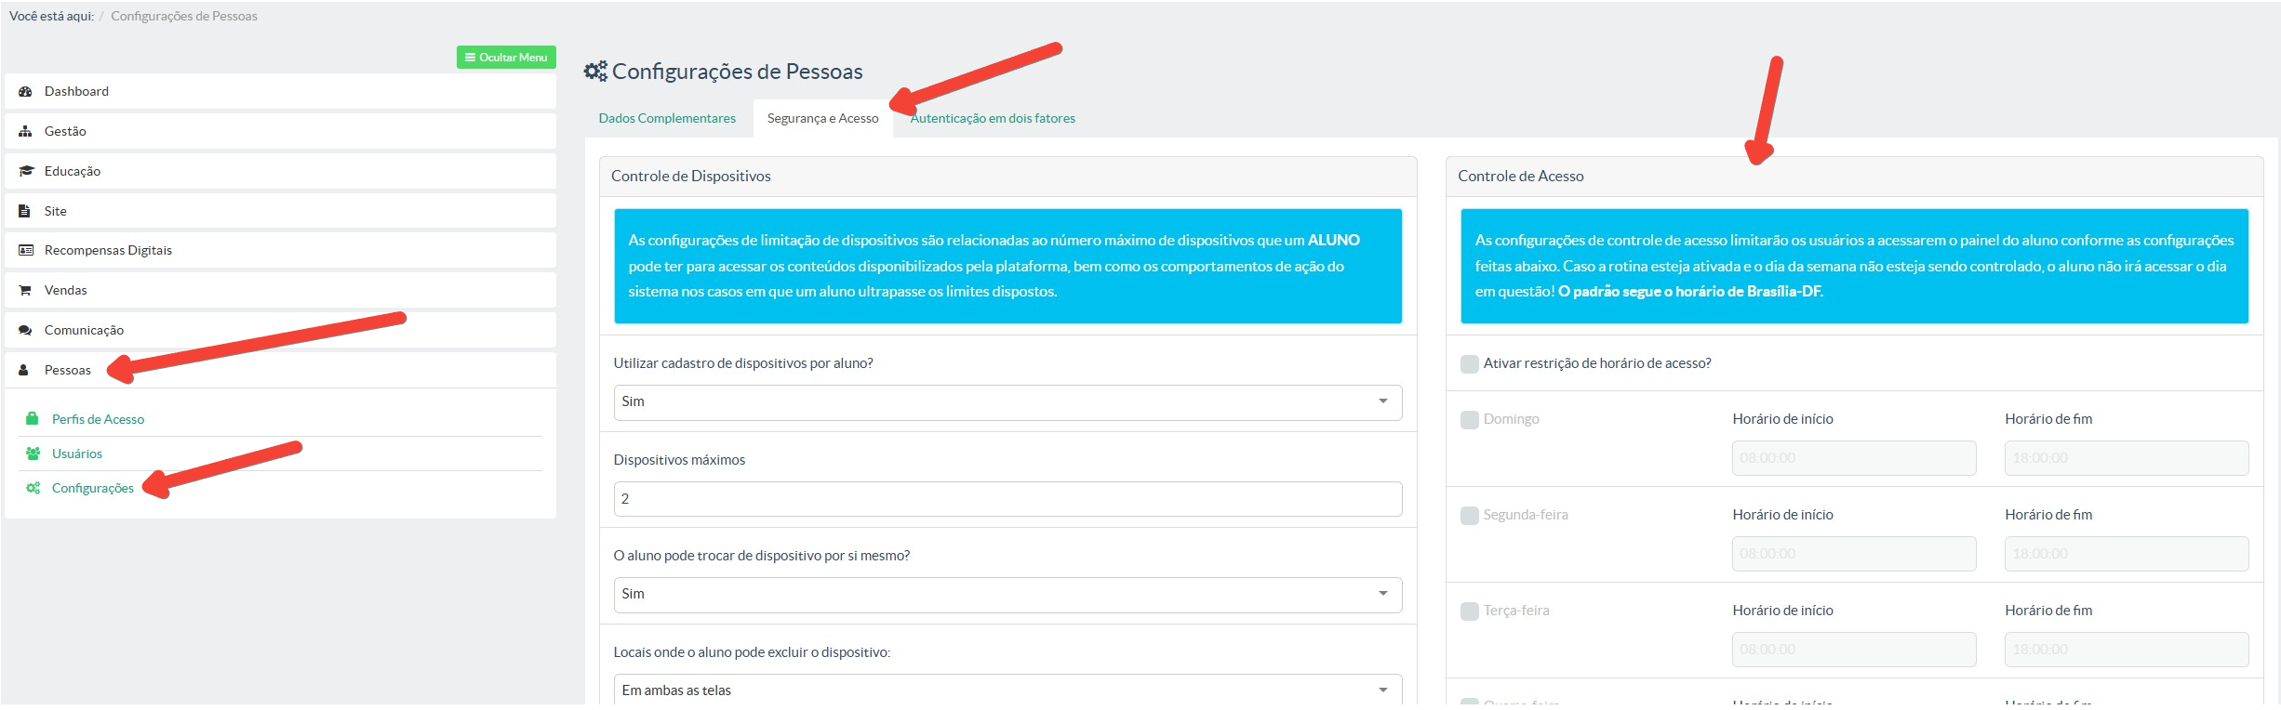This screenshot has width=2281, height=710.
Task: Click the Educação graduation cap icon
Action: [x=25, y=171]
